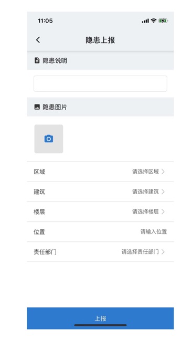The width and height of the screenshot is (192, 341).
Task: Click the 隐患说明 text input box
Action: tap(100, 83)
